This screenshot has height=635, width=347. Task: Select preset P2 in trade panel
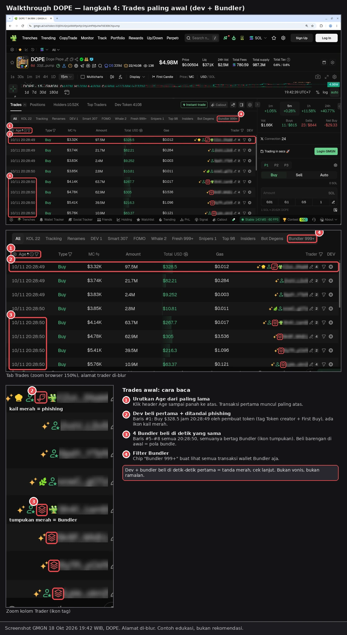pyautogui.click(x=276, y=165)
